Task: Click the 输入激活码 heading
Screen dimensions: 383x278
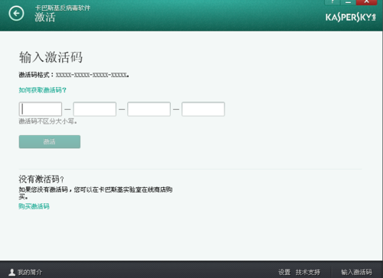Action: pos(51,57)
